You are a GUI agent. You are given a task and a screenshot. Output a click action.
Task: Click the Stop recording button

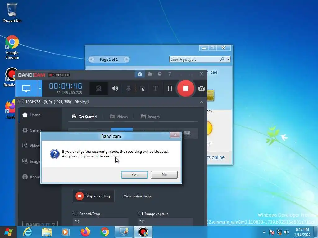(x=93, y=196)
